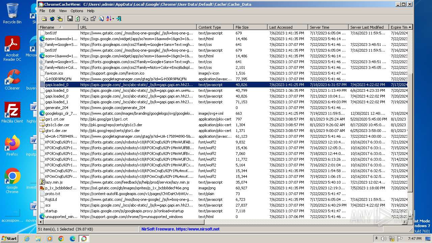This screenshot has height=243, width=432.
Task: Click the ChromeCacheView taskbar button
Action: [84, 239]
